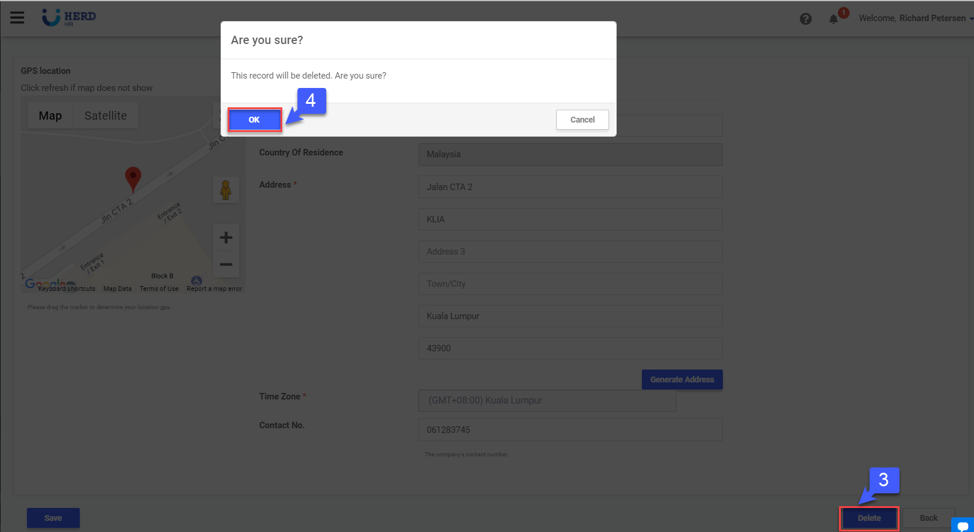Cancel the delete confirmation dialog

point(582,120)
